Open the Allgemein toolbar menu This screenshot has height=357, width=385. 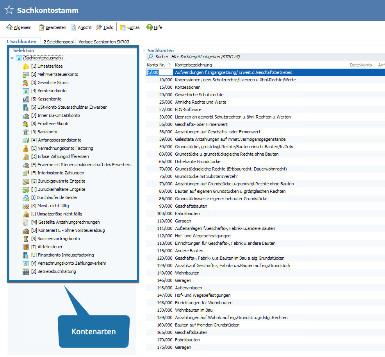point(19,27)
